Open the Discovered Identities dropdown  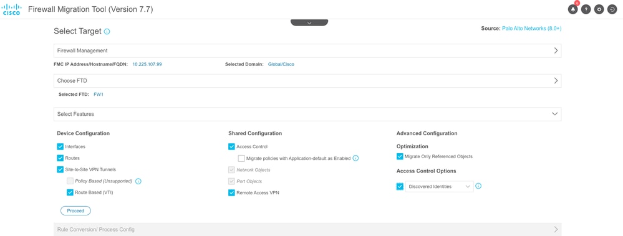440,186
